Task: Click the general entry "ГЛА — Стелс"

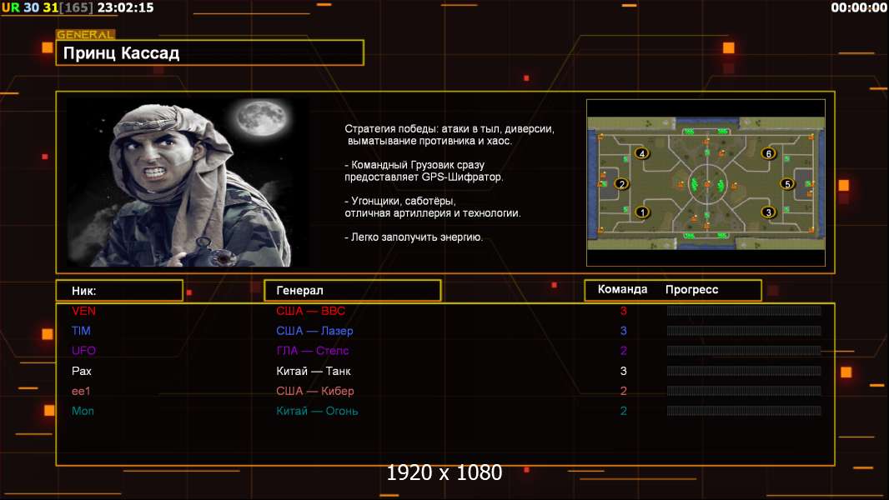Action: 313,351
